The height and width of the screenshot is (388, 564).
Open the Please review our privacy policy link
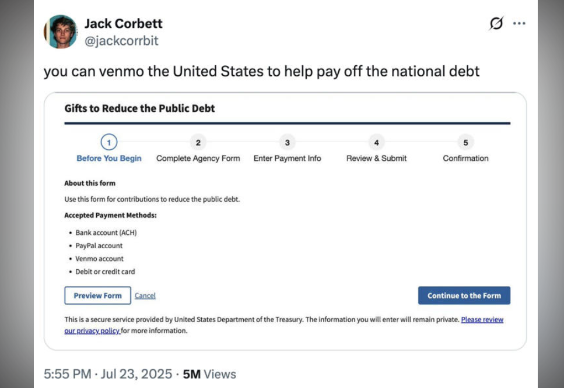coord(482,320)
